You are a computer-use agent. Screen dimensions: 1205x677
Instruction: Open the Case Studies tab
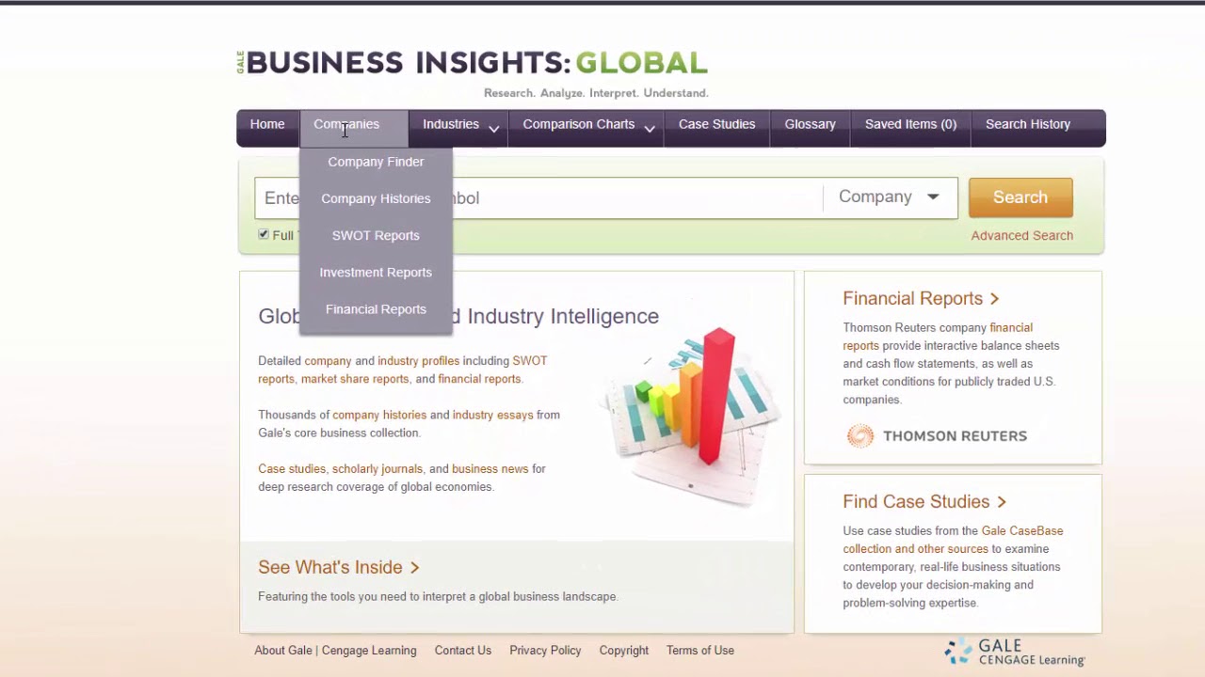[716, 124]
